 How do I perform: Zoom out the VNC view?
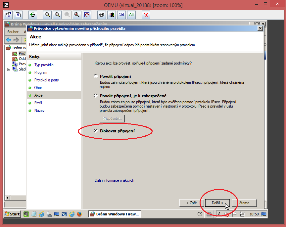coord(47,15)
